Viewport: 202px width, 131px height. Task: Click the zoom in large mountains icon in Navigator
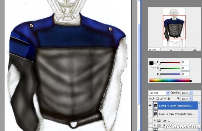coord(195,50)
